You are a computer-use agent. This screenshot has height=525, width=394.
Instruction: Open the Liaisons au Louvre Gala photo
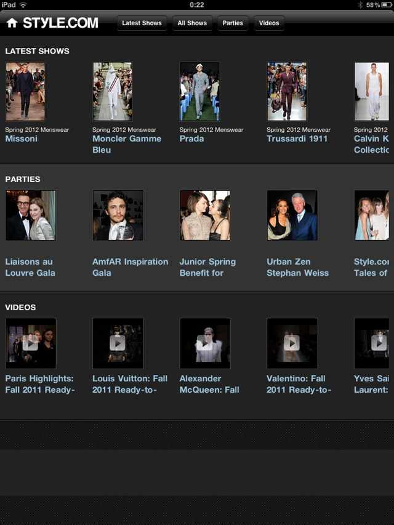[x=31, y=215]
